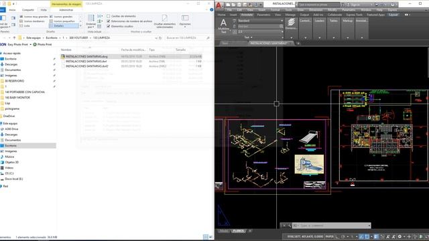Viewport: 429px width, 241px height.
Task: Go up one folder level in Explorer
Action: pyautogui.click(x=14, y=38)
